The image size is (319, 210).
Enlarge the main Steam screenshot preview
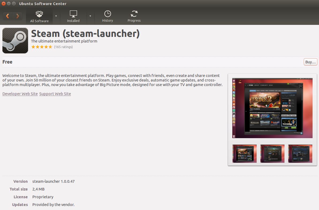coord(272,108)
